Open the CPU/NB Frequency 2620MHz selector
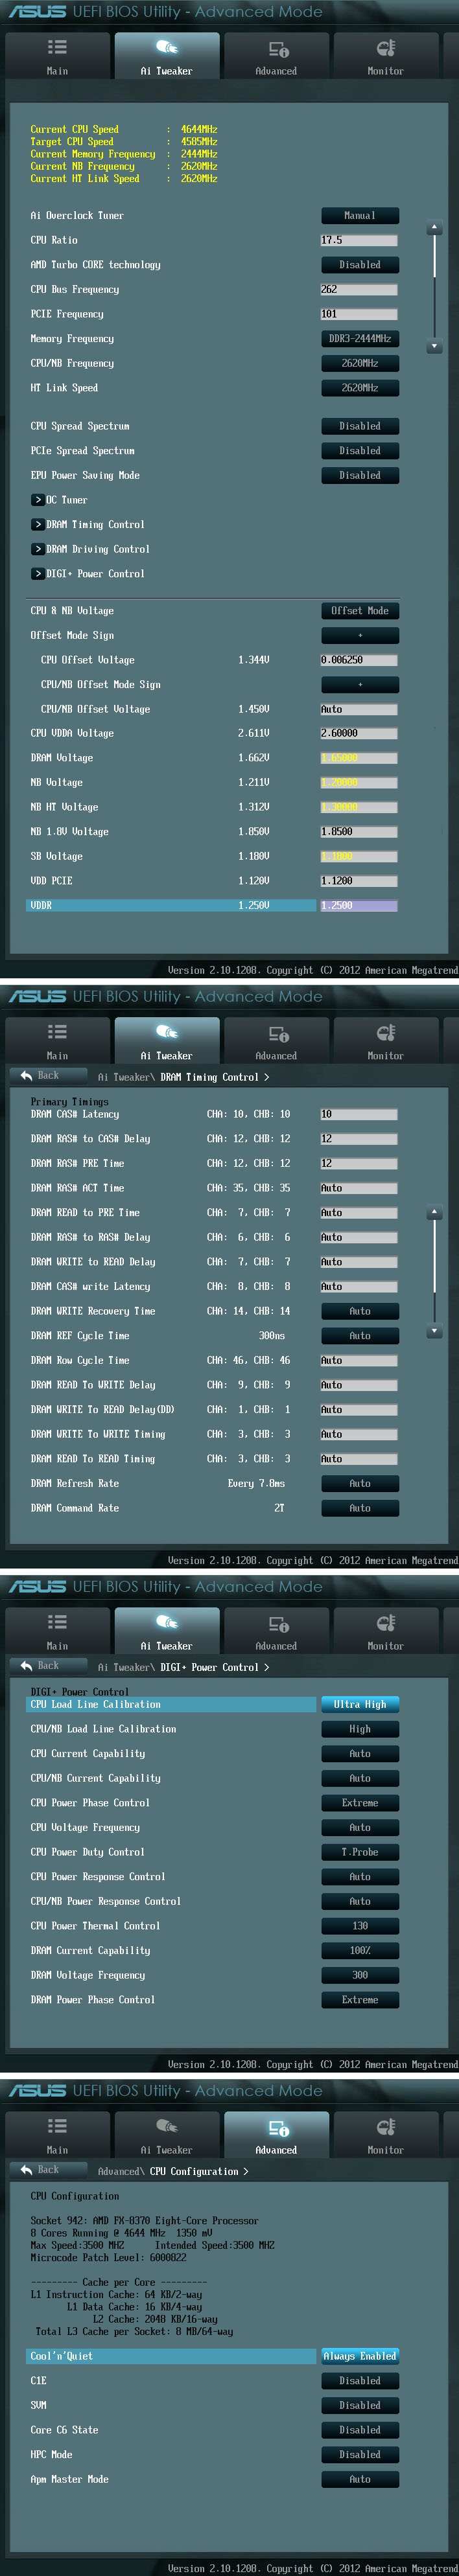This screenshot has width=459, height=2576. tap(360, 363)
